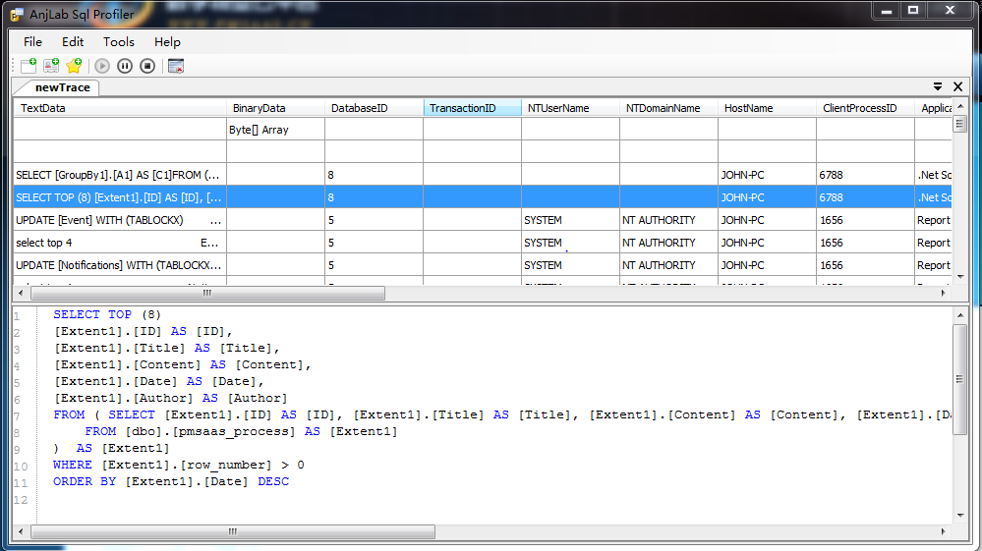The image size is (982, 551).
Task: Select the UPDATE [Event] WITH (TABLOCKX) row
Action: 118,220
